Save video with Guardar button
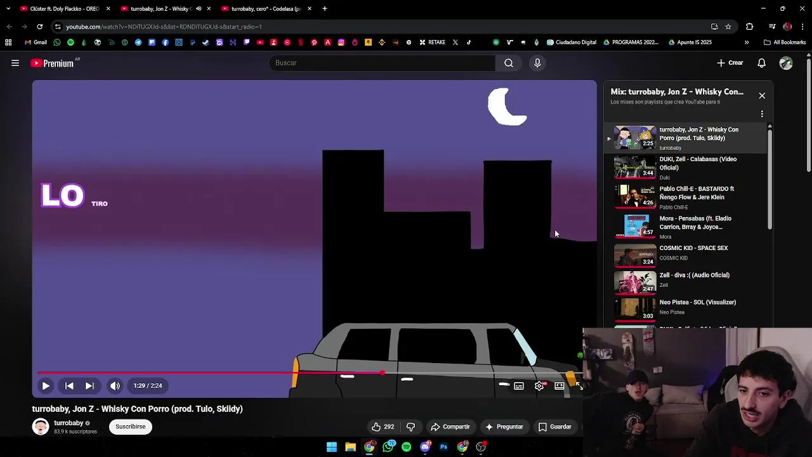The width and height of the screenshot is (812, 457). point(555,427)
